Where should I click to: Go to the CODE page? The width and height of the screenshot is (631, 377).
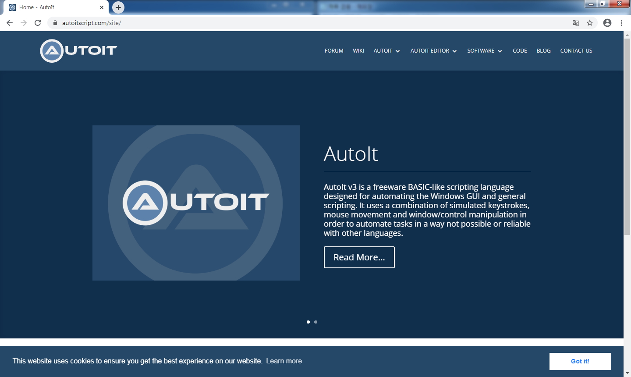pos(520,51)
